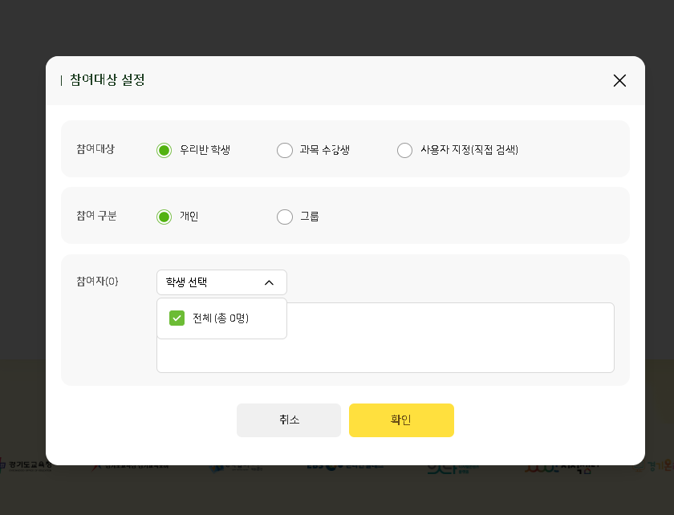674x515 pixels.
Task: Select 사용자 지정(직접 검색) radio button
Action: coord(405,150)
